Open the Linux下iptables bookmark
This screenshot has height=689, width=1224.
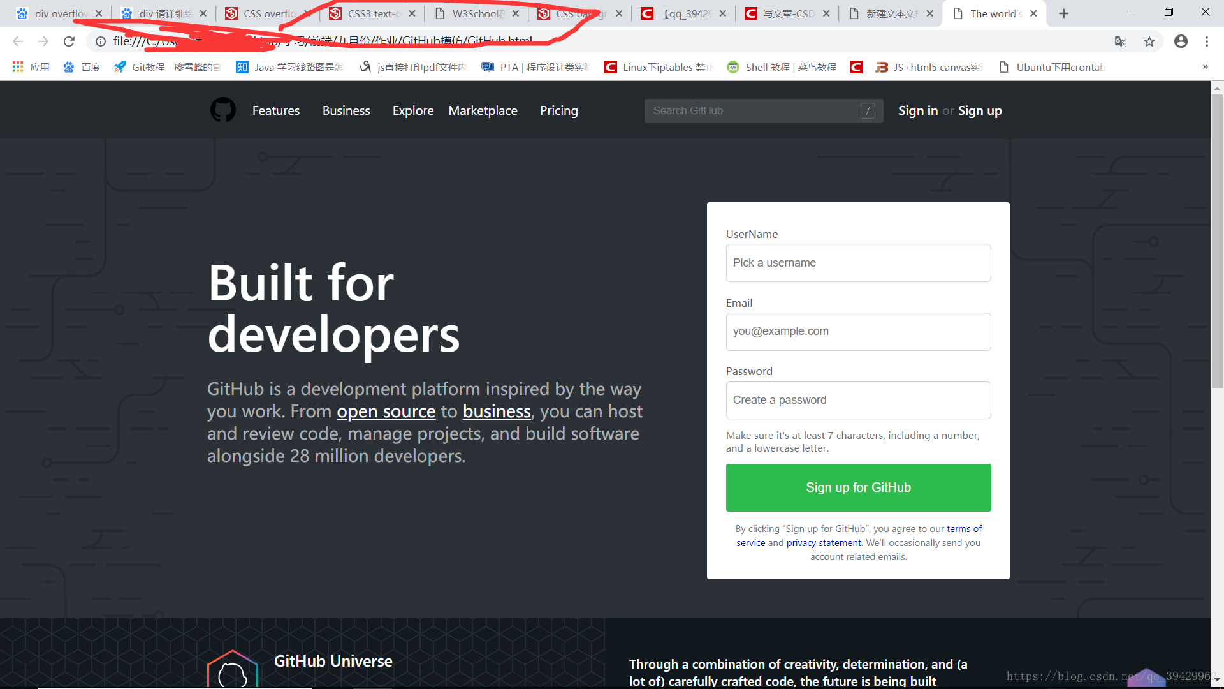tap(658, 67)
